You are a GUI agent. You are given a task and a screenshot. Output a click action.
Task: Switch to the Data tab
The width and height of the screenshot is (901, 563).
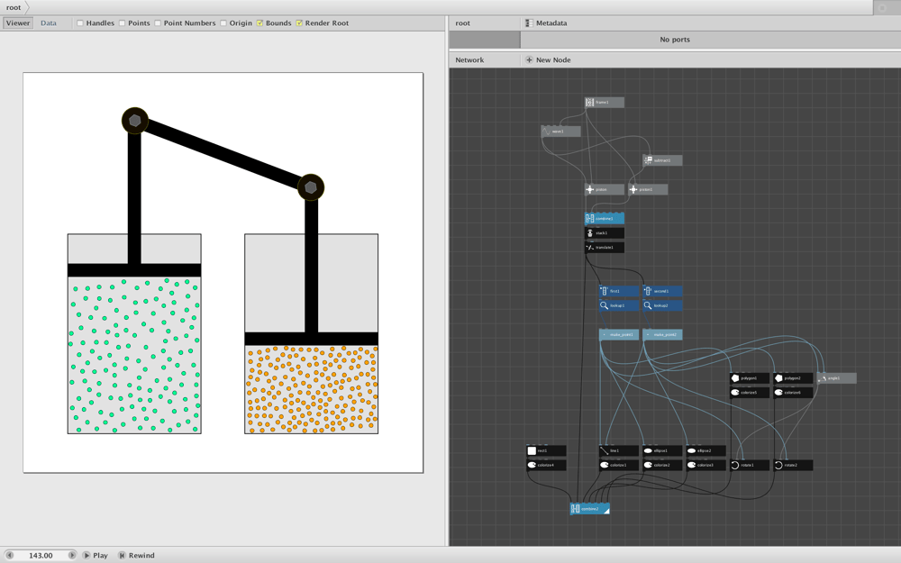[49, 23]
